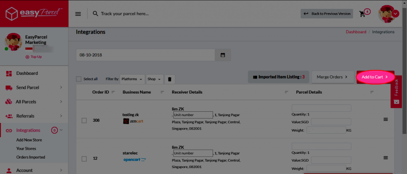The width and height of the screenshot is (407, 174).
Task: Click Back to Previous Version button
Action: pyautogui.click(x=327, y=14)
